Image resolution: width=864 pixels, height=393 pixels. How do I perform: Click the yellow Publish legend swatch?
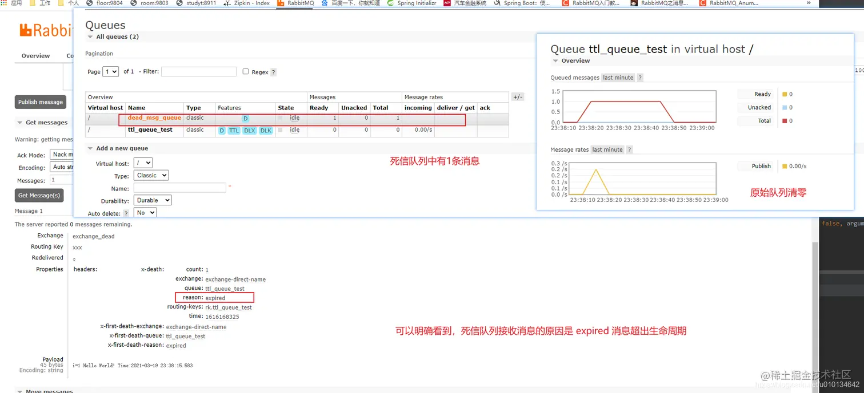(x=785, y=166)
